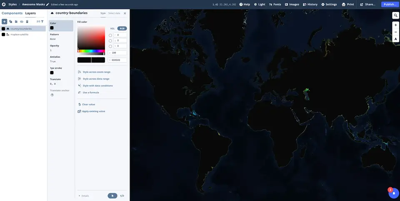Toggle layer visibility with the eye-slash icon
The width and height of the screenshot is (400, 201).
point(22,21)
